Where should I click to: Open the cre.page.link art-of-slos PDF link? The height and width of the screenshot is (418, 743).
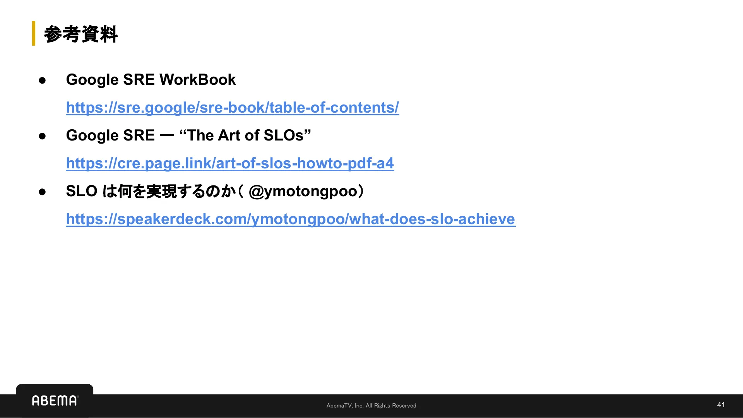(x=230, y=163)
